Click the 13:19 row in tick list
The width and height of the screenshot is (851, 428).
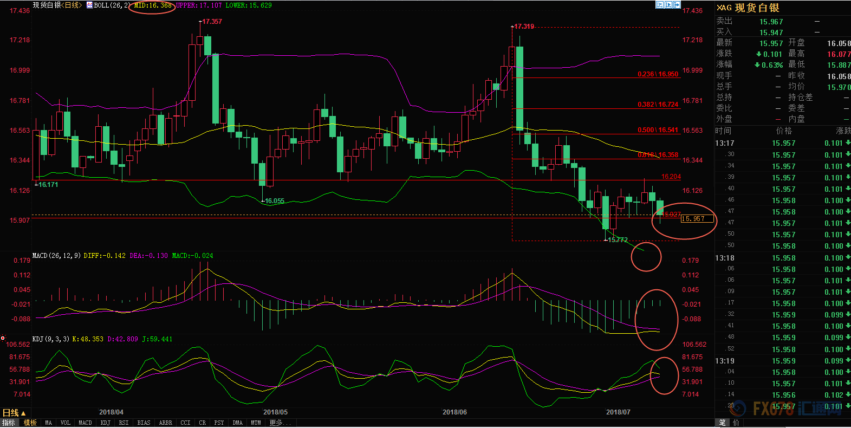pyautogui.click(x=783, y=361)
